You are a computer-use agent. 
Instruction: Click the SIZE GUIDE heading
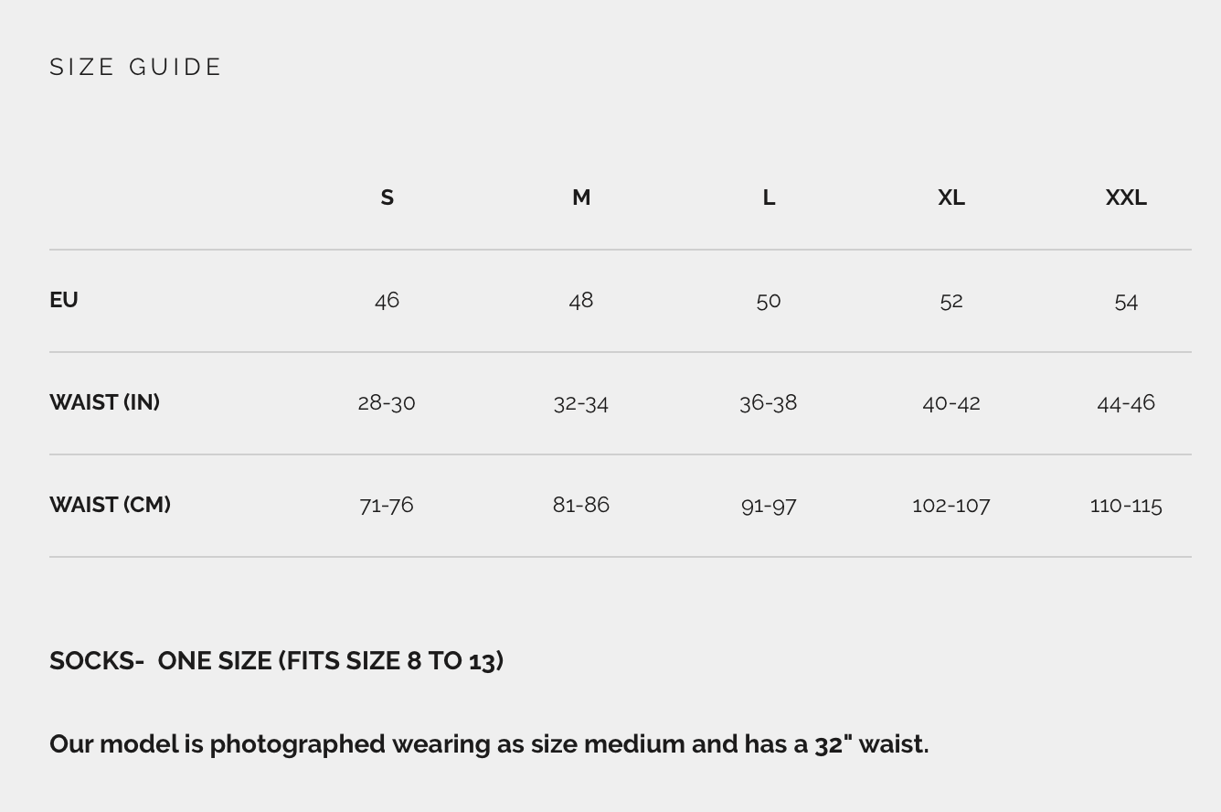pyautogui.click(x=136, y=67)
